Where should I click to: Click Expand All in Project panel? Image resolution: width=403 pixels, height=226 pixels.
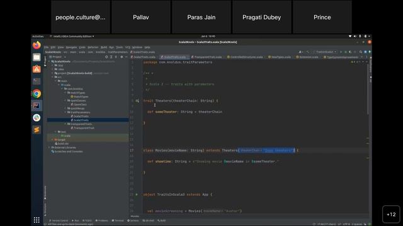(111, 57)
